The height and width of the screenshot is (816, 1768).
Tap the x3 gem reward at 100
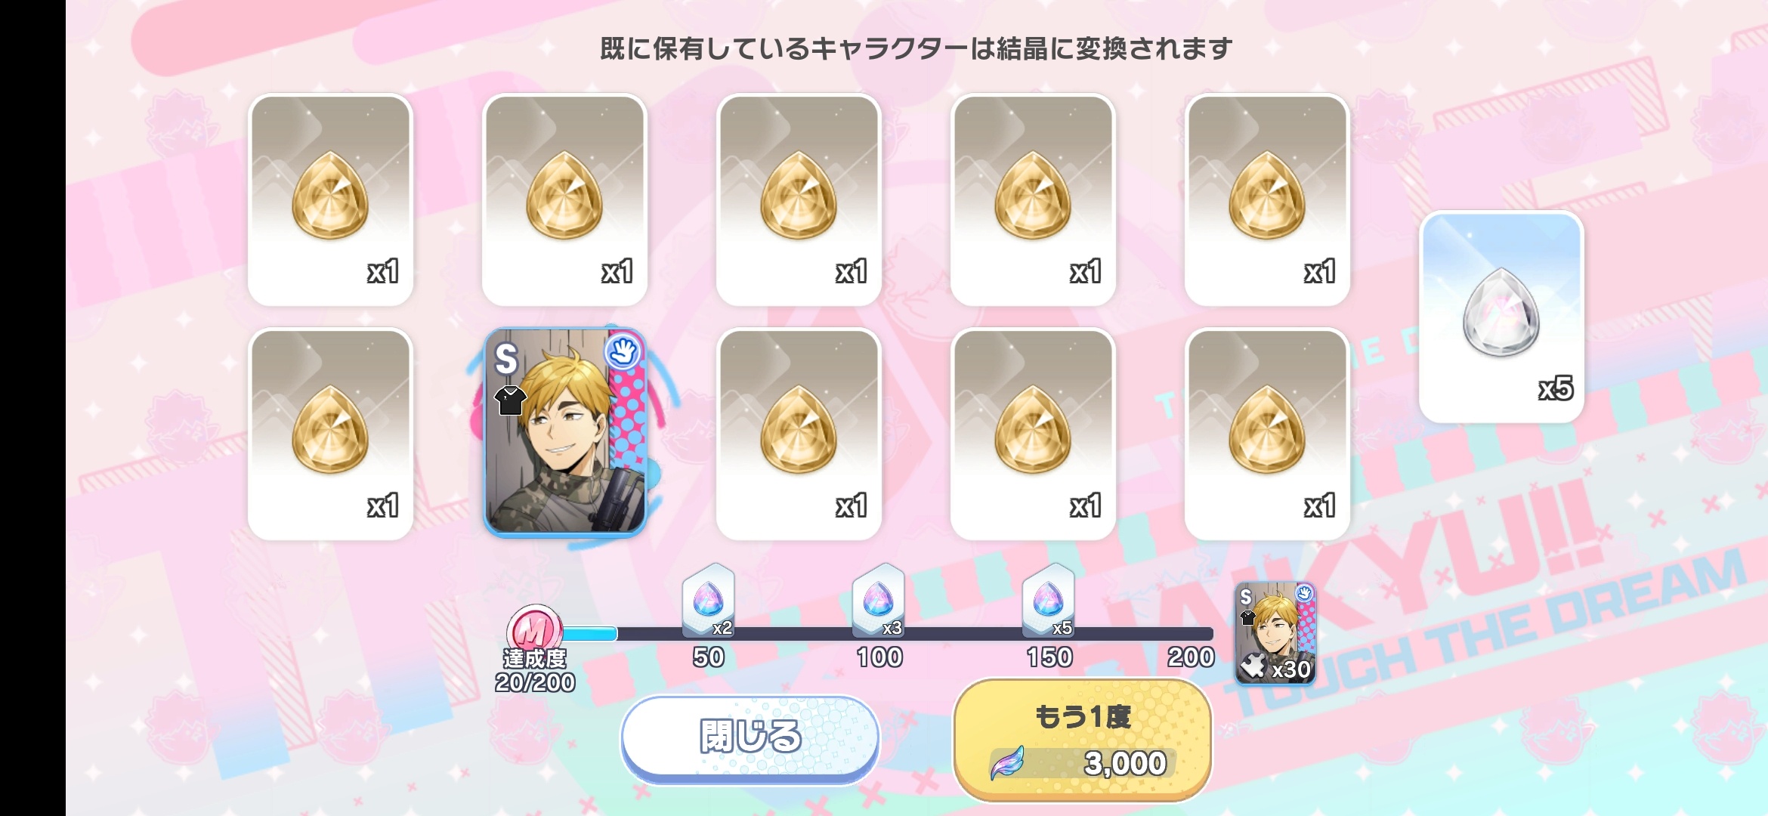[x=878, y=601]
